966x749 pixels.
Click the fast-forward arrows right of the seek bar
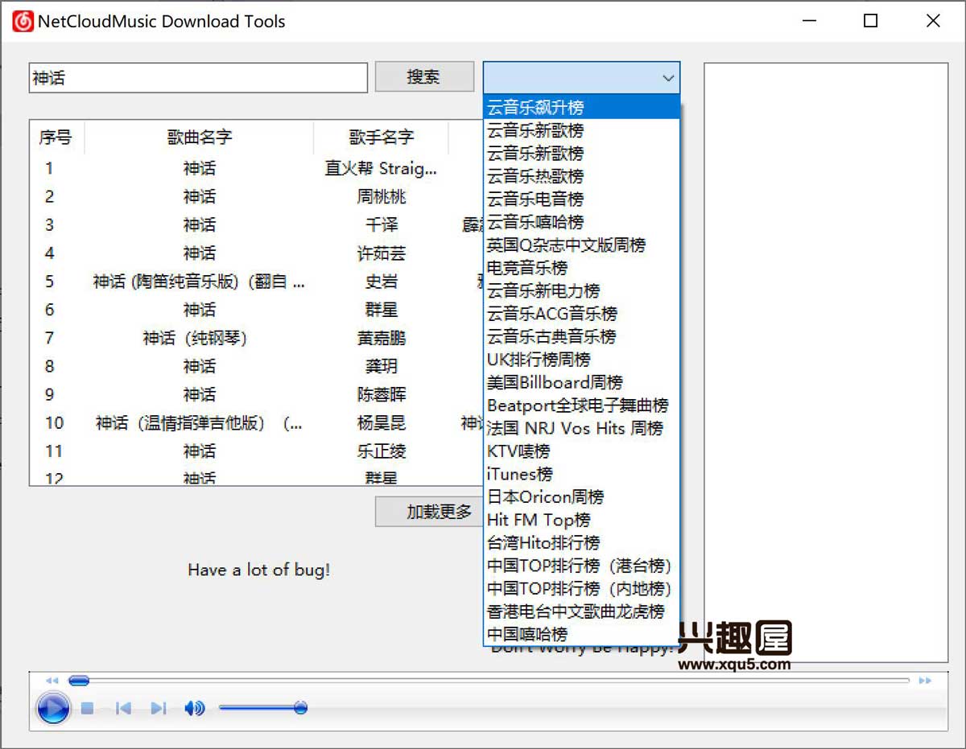pyautogui.click(x=925, y=681)
